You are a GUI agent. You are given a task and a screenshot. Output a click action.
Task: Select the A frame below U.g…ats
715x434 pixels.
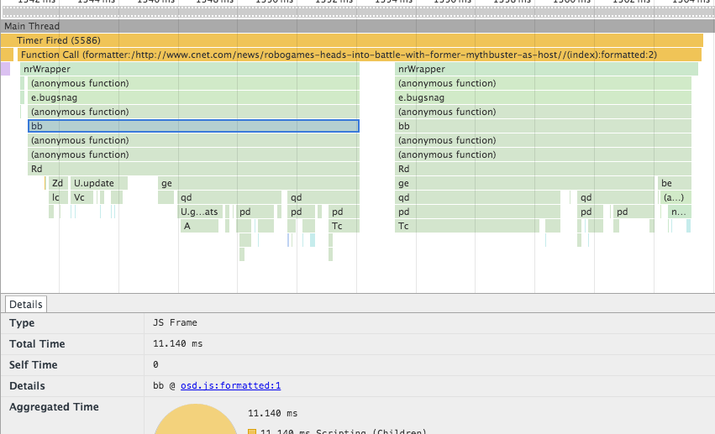pyautogui.click(x=199, y=227)
